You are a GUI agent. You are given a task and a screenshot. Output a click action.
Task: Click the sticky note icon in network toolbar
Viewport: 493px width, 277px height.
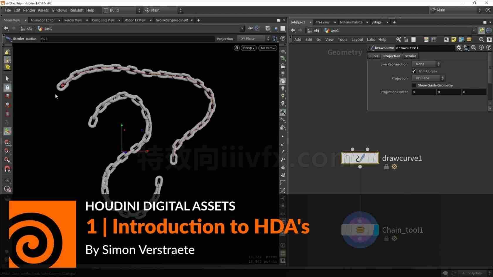454,40
